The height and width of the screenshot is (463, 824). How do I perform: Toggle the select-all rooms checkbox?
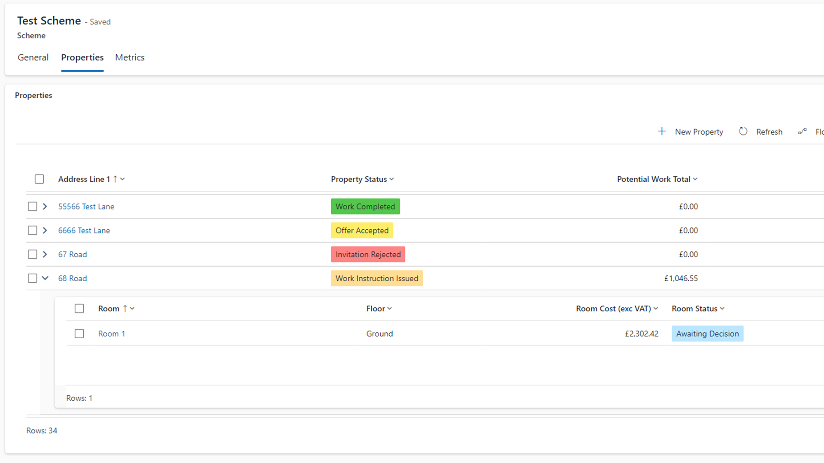[x=79, y=309]
